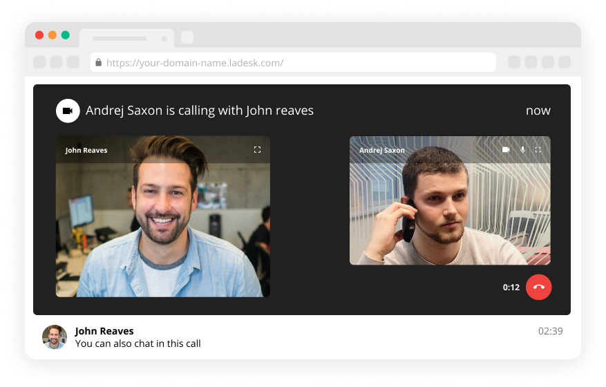End the call with the red hang-up button
Image resolution: width=606 pixels, height=387 pixels.
539,287
